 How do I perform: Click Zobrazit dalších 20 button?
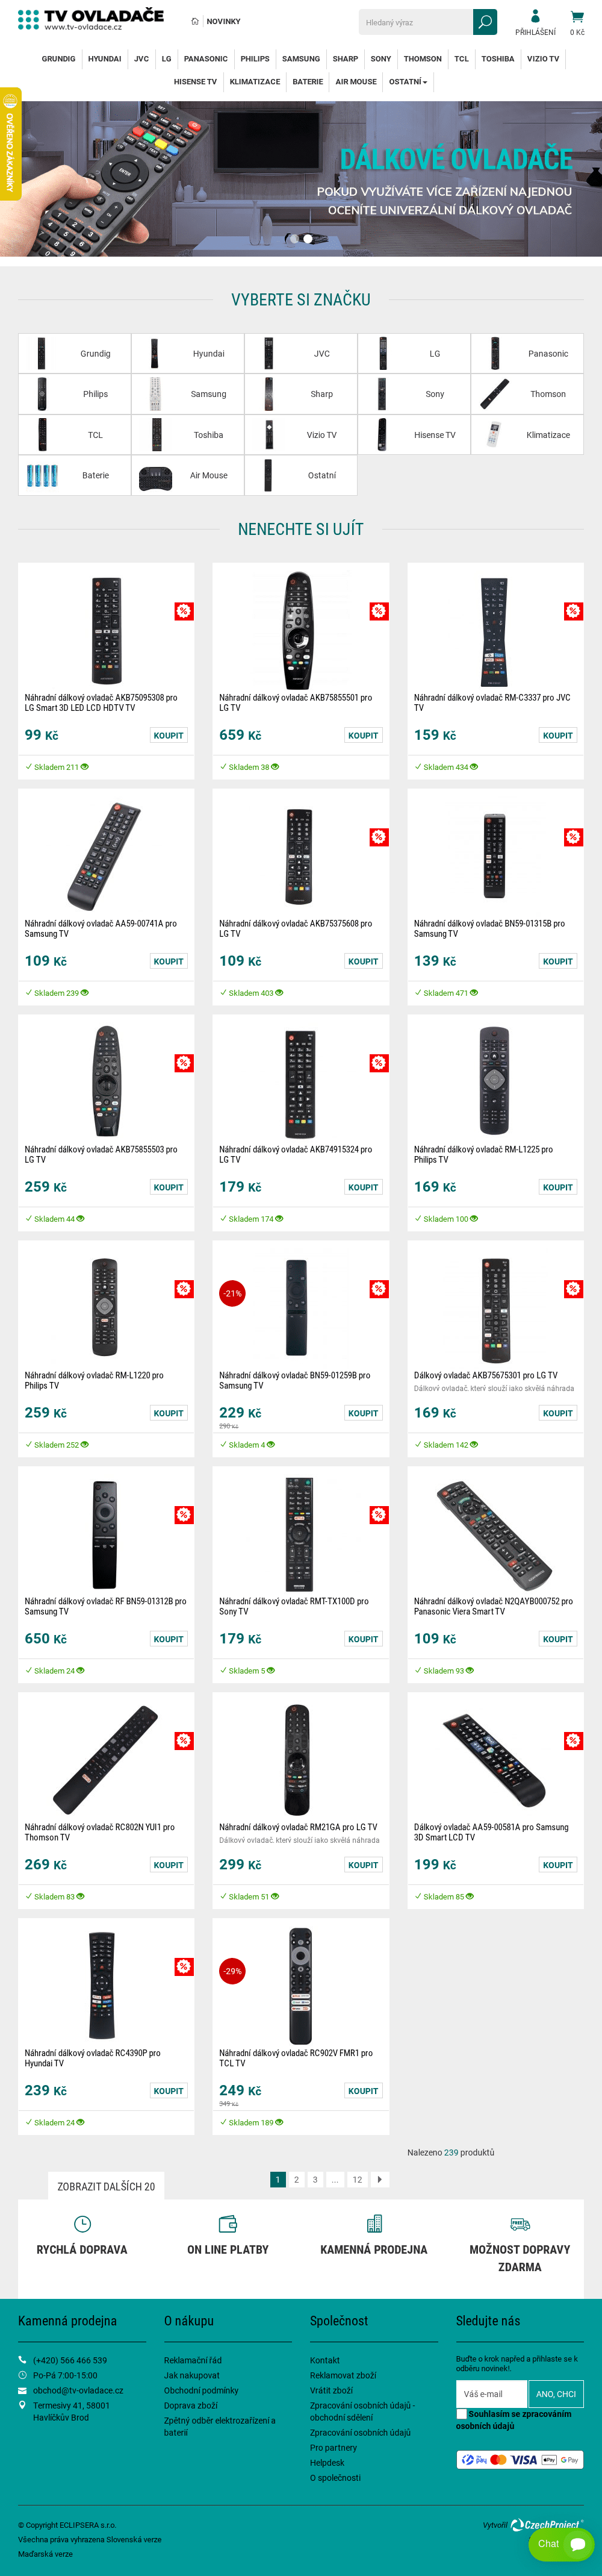(106, 2186)
